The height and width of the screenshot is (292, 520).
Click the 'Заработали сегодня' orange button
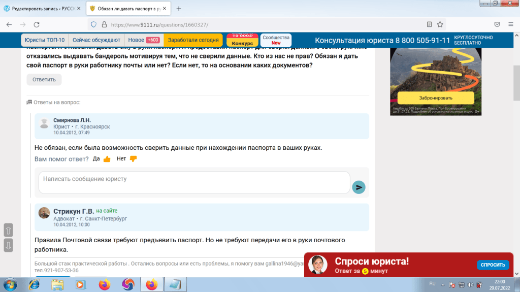193,40
